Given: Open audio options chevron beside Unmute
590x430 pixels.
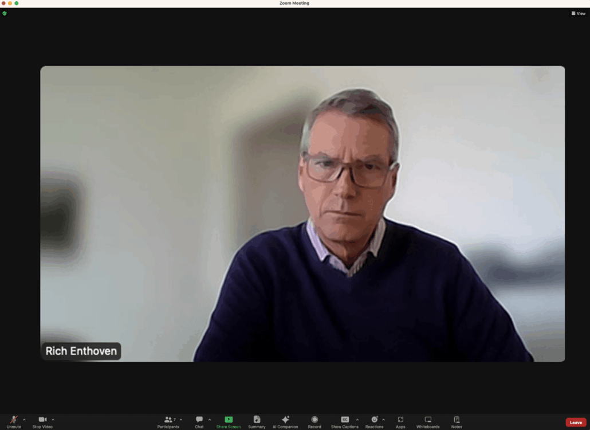Looking at the screenshot, I should 24,420.
